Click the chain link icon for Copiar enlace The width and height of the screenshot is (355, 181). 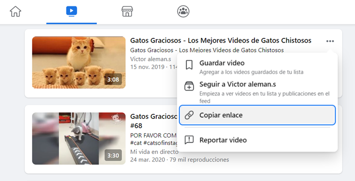(x=189, y=115)
